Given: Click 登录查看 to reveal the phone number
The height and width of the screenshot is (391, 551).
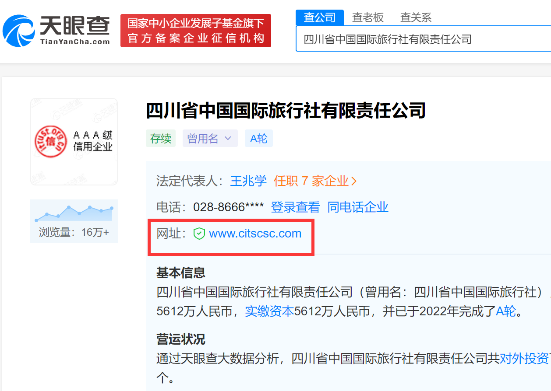Looking at the screenshot, I should 296,207.
